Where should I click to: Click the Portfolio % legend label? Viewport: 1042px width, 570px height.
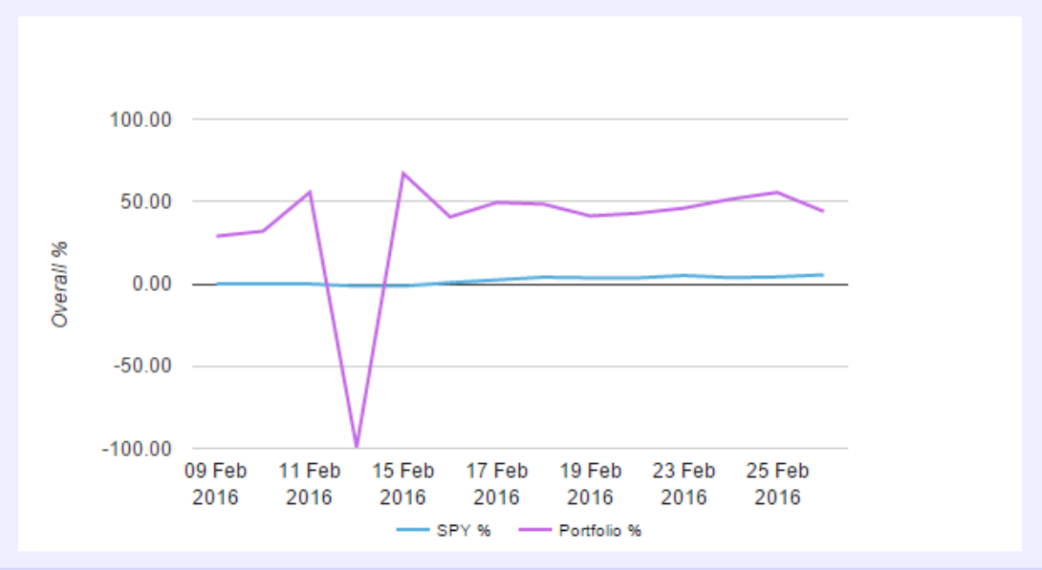(599, 531)
